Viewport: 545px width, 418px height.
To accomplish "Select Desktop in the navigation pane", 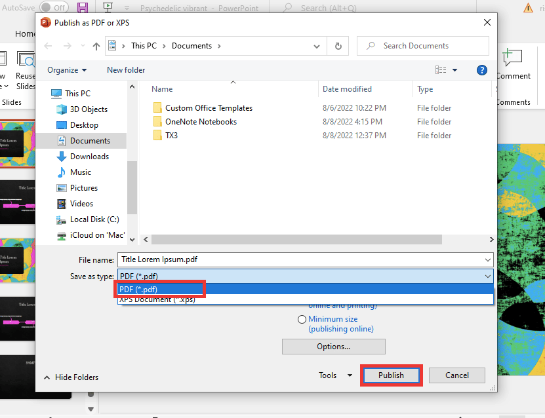I will click(77, 125).
